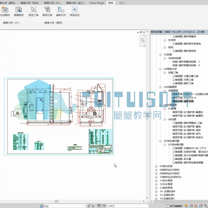Select 三维视图: 锅炉三维 in project browser
208x208 pixels.
click(183, 83)
